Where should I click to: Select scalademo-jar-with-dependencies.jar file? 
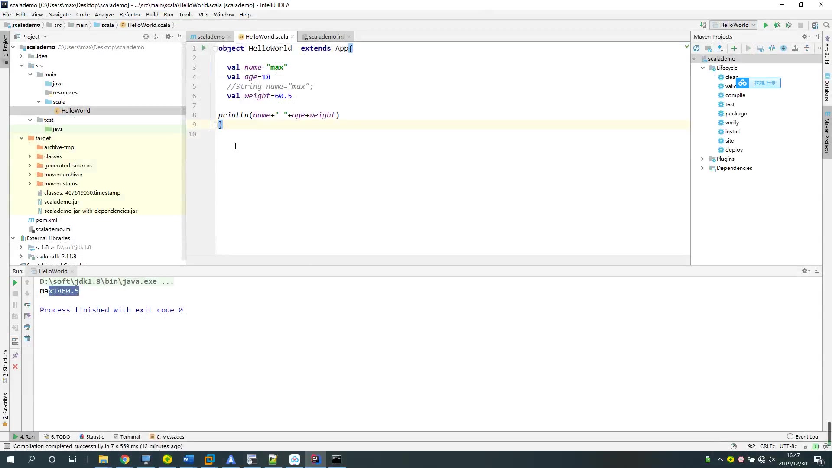(91, 211)
